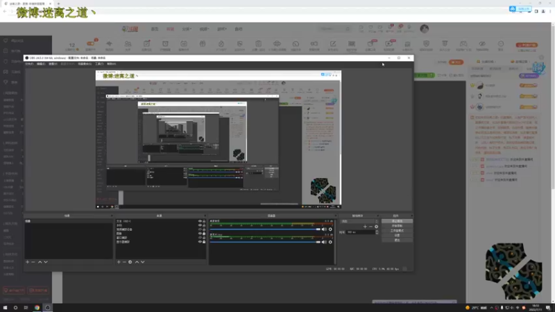Click the streaming button in OBS Controls

(397, 221)
